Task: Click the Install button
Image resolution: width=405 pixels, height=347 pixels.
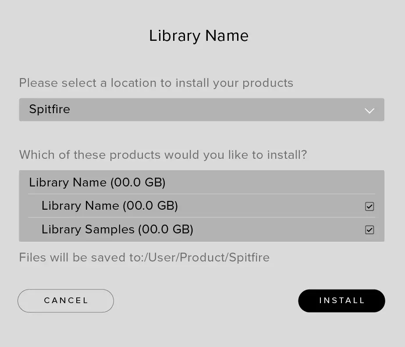Action: [x=341, y=300]
